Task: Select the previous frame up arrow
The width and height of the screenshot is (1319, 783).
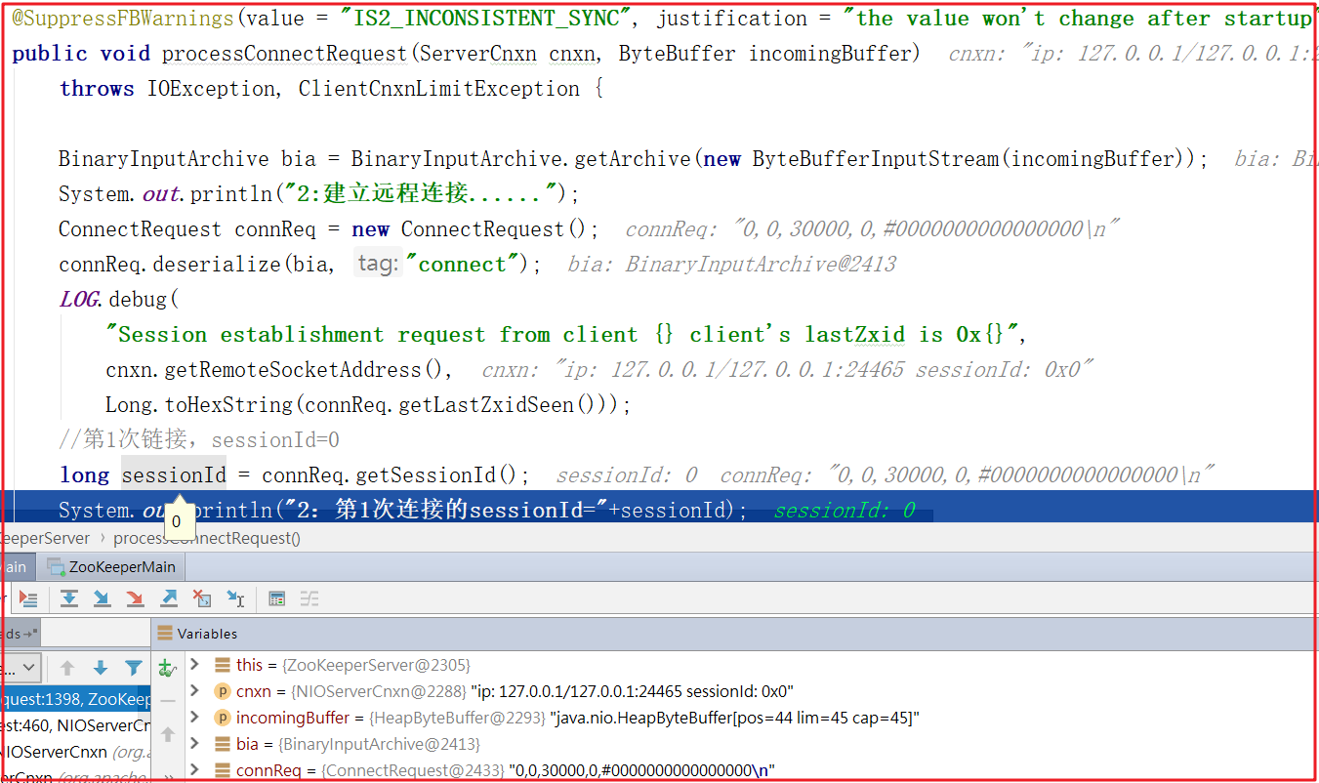Action: tap(67, 668)
